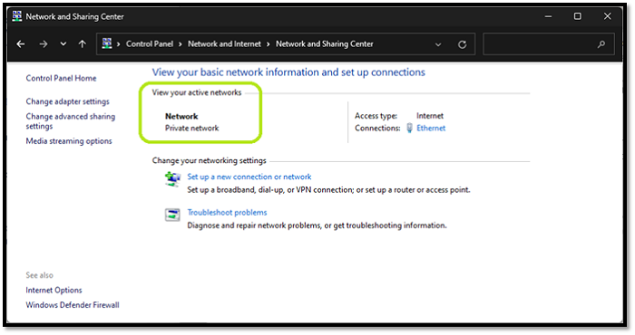Click inside the Control Panel search box
The image size is (635, 335).
click(x=549, y=44)
